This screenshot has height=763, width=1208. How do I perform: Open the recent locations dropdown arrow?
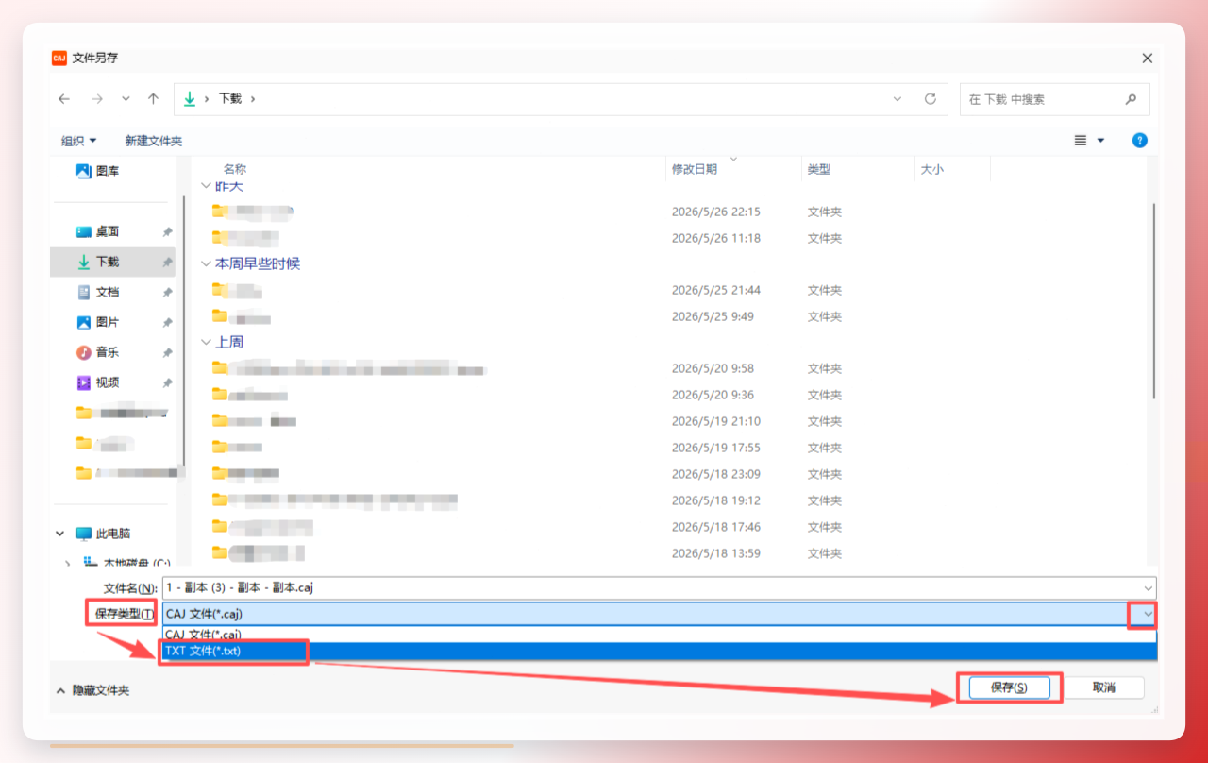[126, 99]
